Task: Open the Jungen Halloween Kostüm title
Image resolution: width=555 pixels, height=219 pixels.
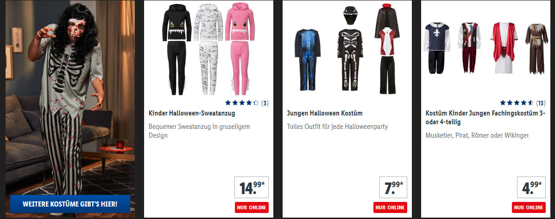Action: (x=325, y=113)
